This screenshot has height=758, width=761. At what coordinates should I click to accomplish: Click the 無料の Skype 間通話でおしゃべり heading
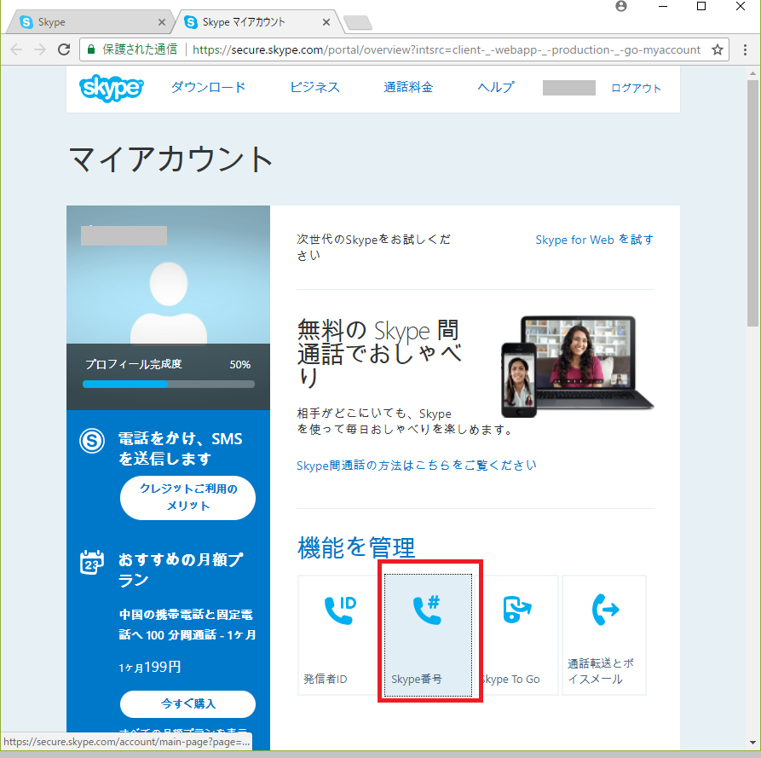[378, 354]
